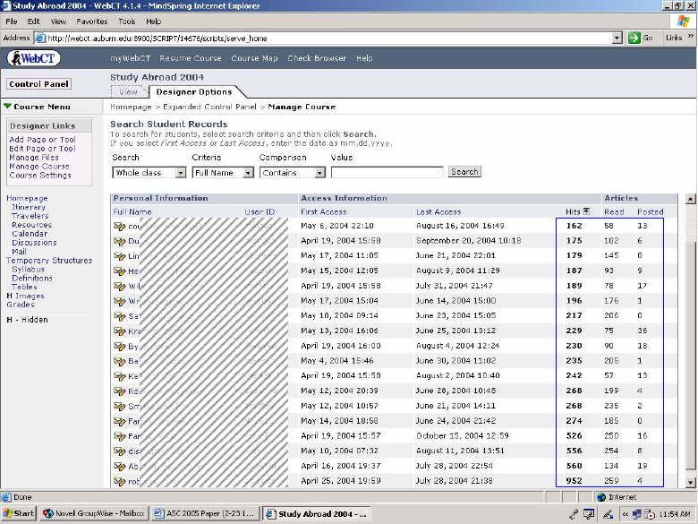Click the Check Browser link
Viewport: 698px width, 524px height.
[317, 58]
